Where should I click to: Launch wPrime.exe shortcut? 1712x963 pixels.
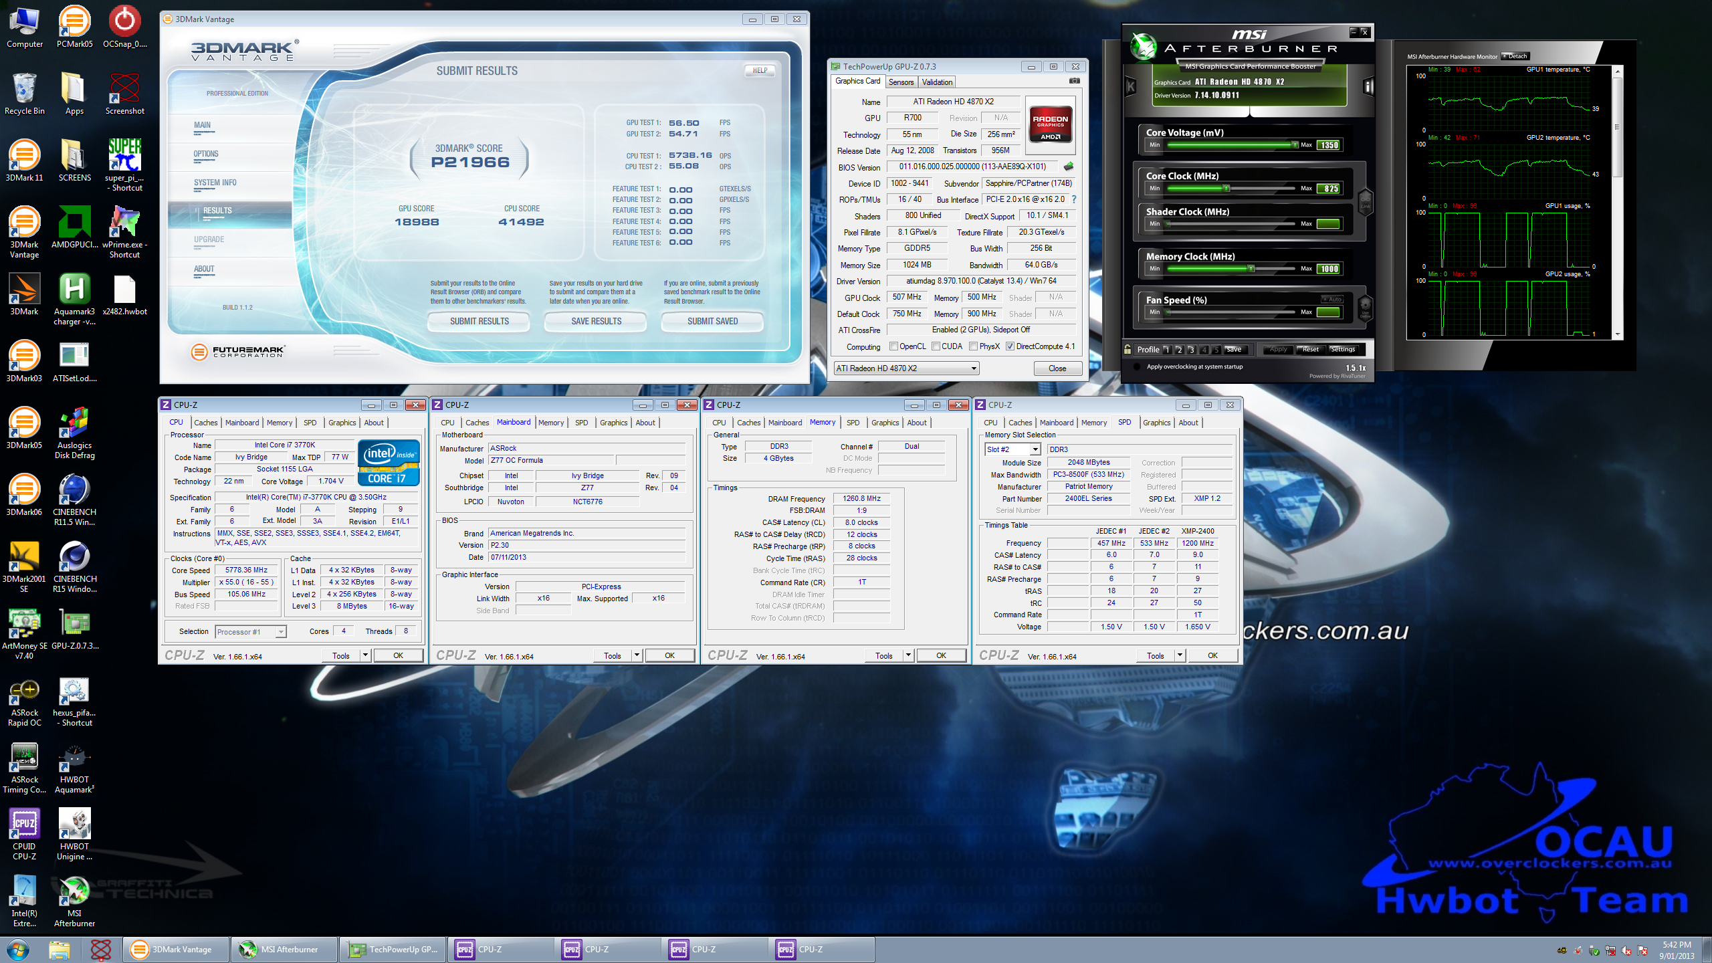[x=124, y=231]
